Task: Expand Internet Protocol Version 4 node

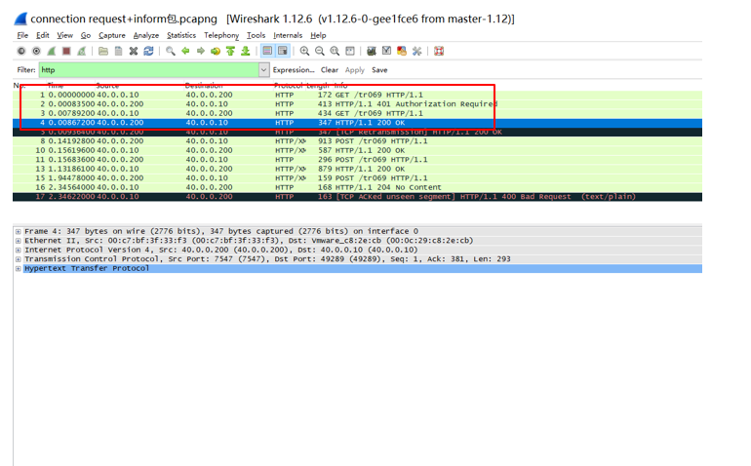Action: point(19,250)
